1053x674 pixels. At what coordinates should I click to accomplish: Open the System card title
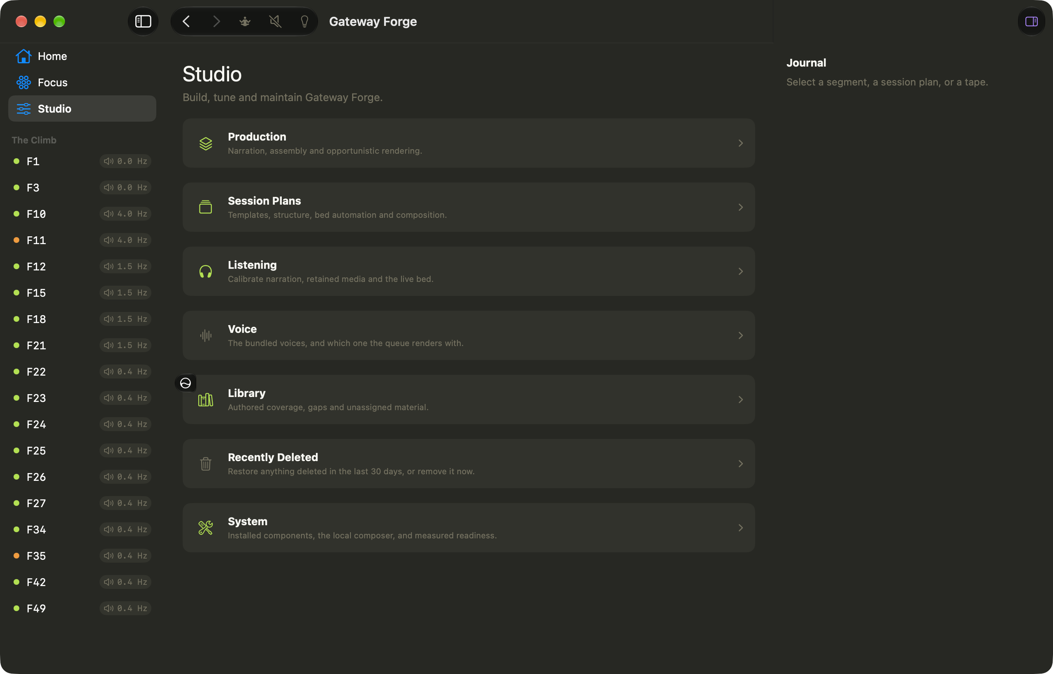[x=248, y=521]
